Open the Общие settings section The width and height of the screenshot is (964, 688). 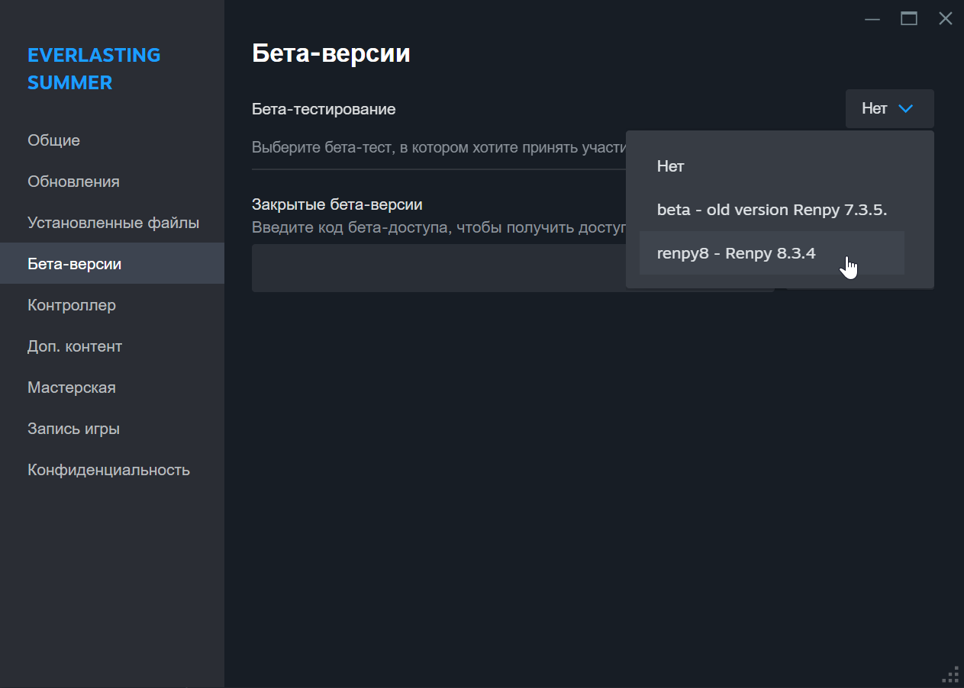coord(54,140)
